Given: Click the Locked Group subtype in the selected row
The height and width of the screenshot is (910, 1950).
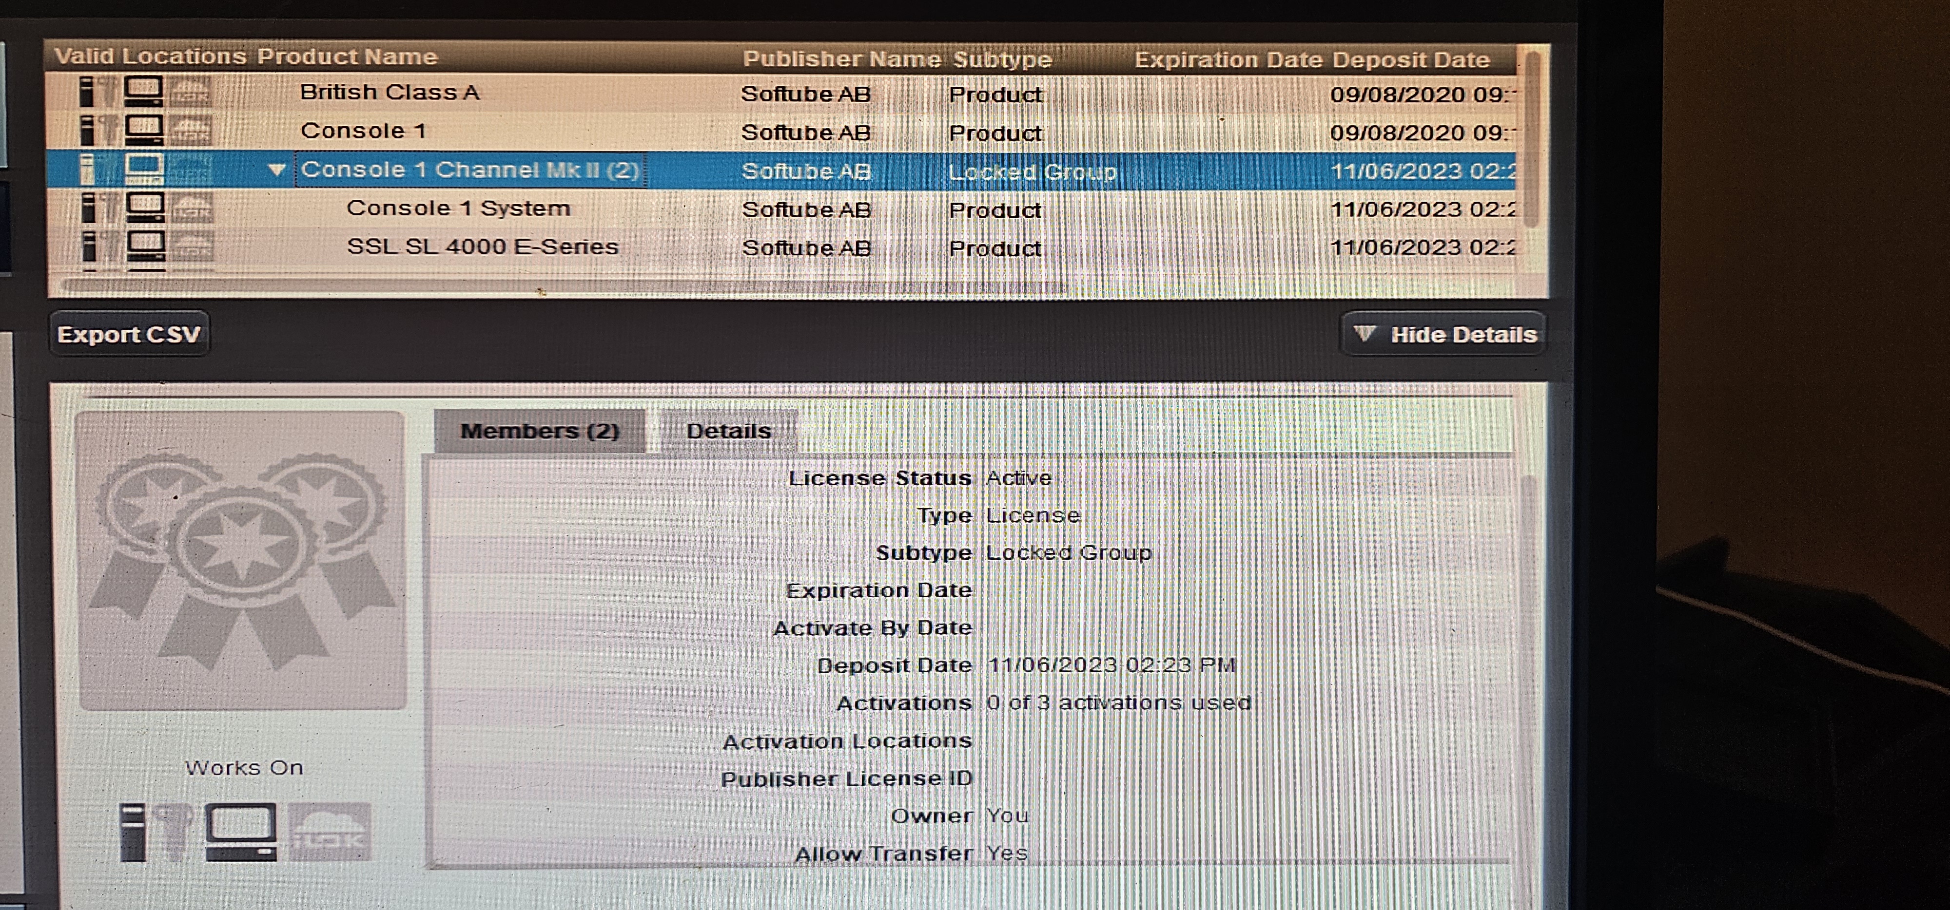Looking at the screenshot, I should 1032,171.
